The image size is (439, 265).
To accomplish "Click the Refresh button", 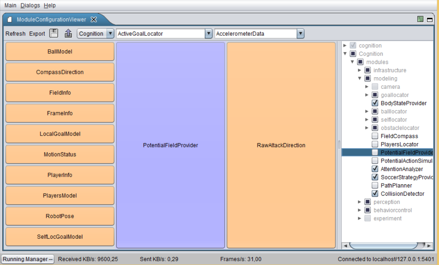I will tap(15, 34).
